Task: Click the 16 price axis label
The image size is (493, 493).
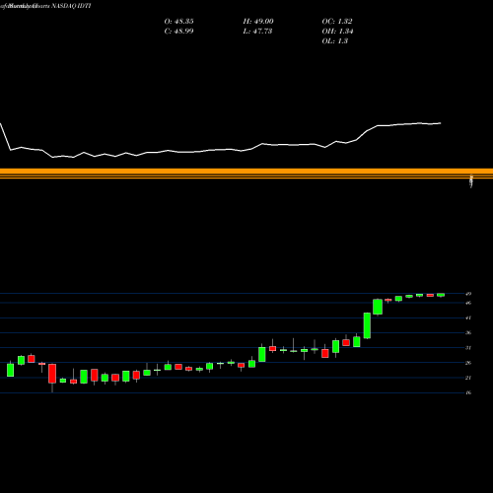Action: [x=468, y=392]
